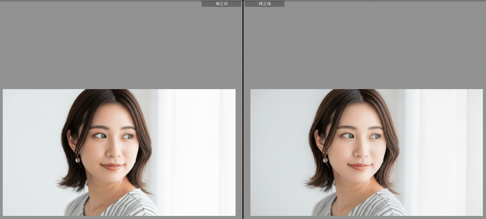Screen dimensions: 486x219
Task: Click the earring in the before photo
Action: click(78, 159)
